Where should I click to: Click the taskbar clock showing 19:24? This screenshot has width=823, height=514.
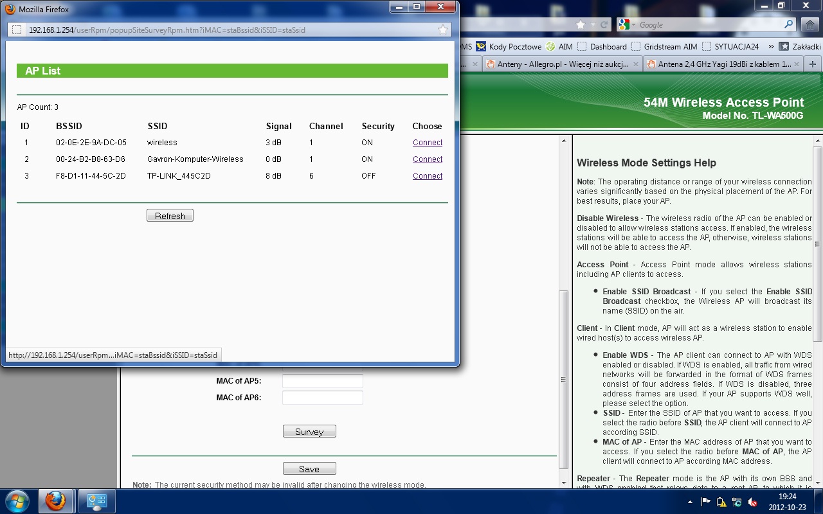(x=787, y=501)
